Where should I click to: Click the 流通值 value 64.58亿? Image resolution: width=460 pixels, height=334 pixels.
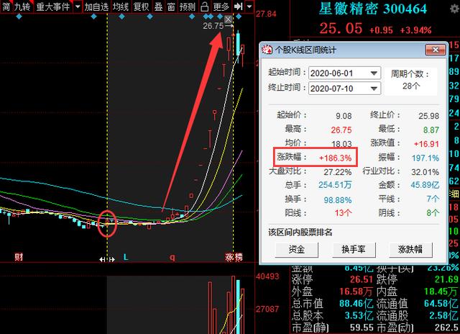(x=441, y=303)
